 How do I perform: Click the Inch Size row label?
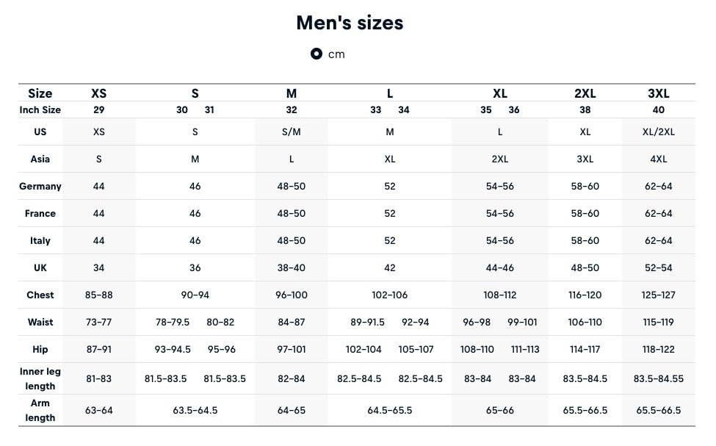(x=40, y=109)
